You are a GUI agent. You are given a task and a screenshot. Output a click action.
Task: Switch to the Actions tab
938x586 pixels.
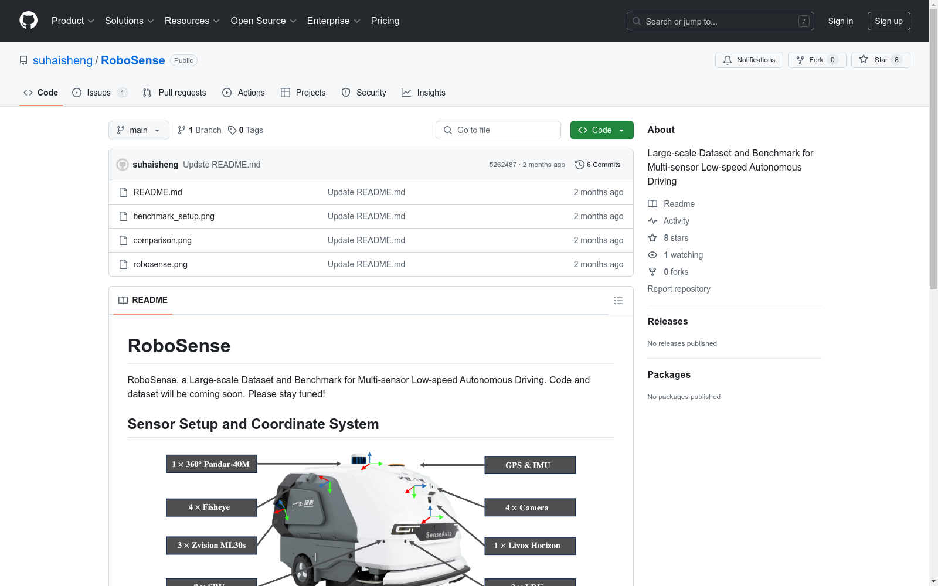243,93
